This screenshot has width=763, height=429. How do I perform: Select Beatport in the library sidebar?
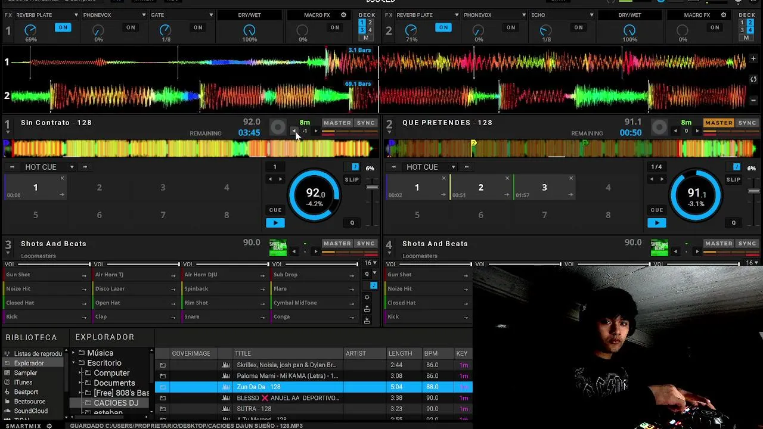pyautogui.click(x=26, y=392)
